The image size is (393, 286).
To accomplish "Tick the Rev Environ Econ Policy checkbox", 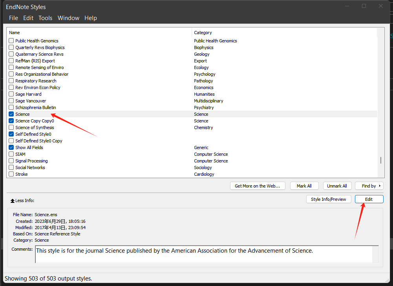I will 11,87.
